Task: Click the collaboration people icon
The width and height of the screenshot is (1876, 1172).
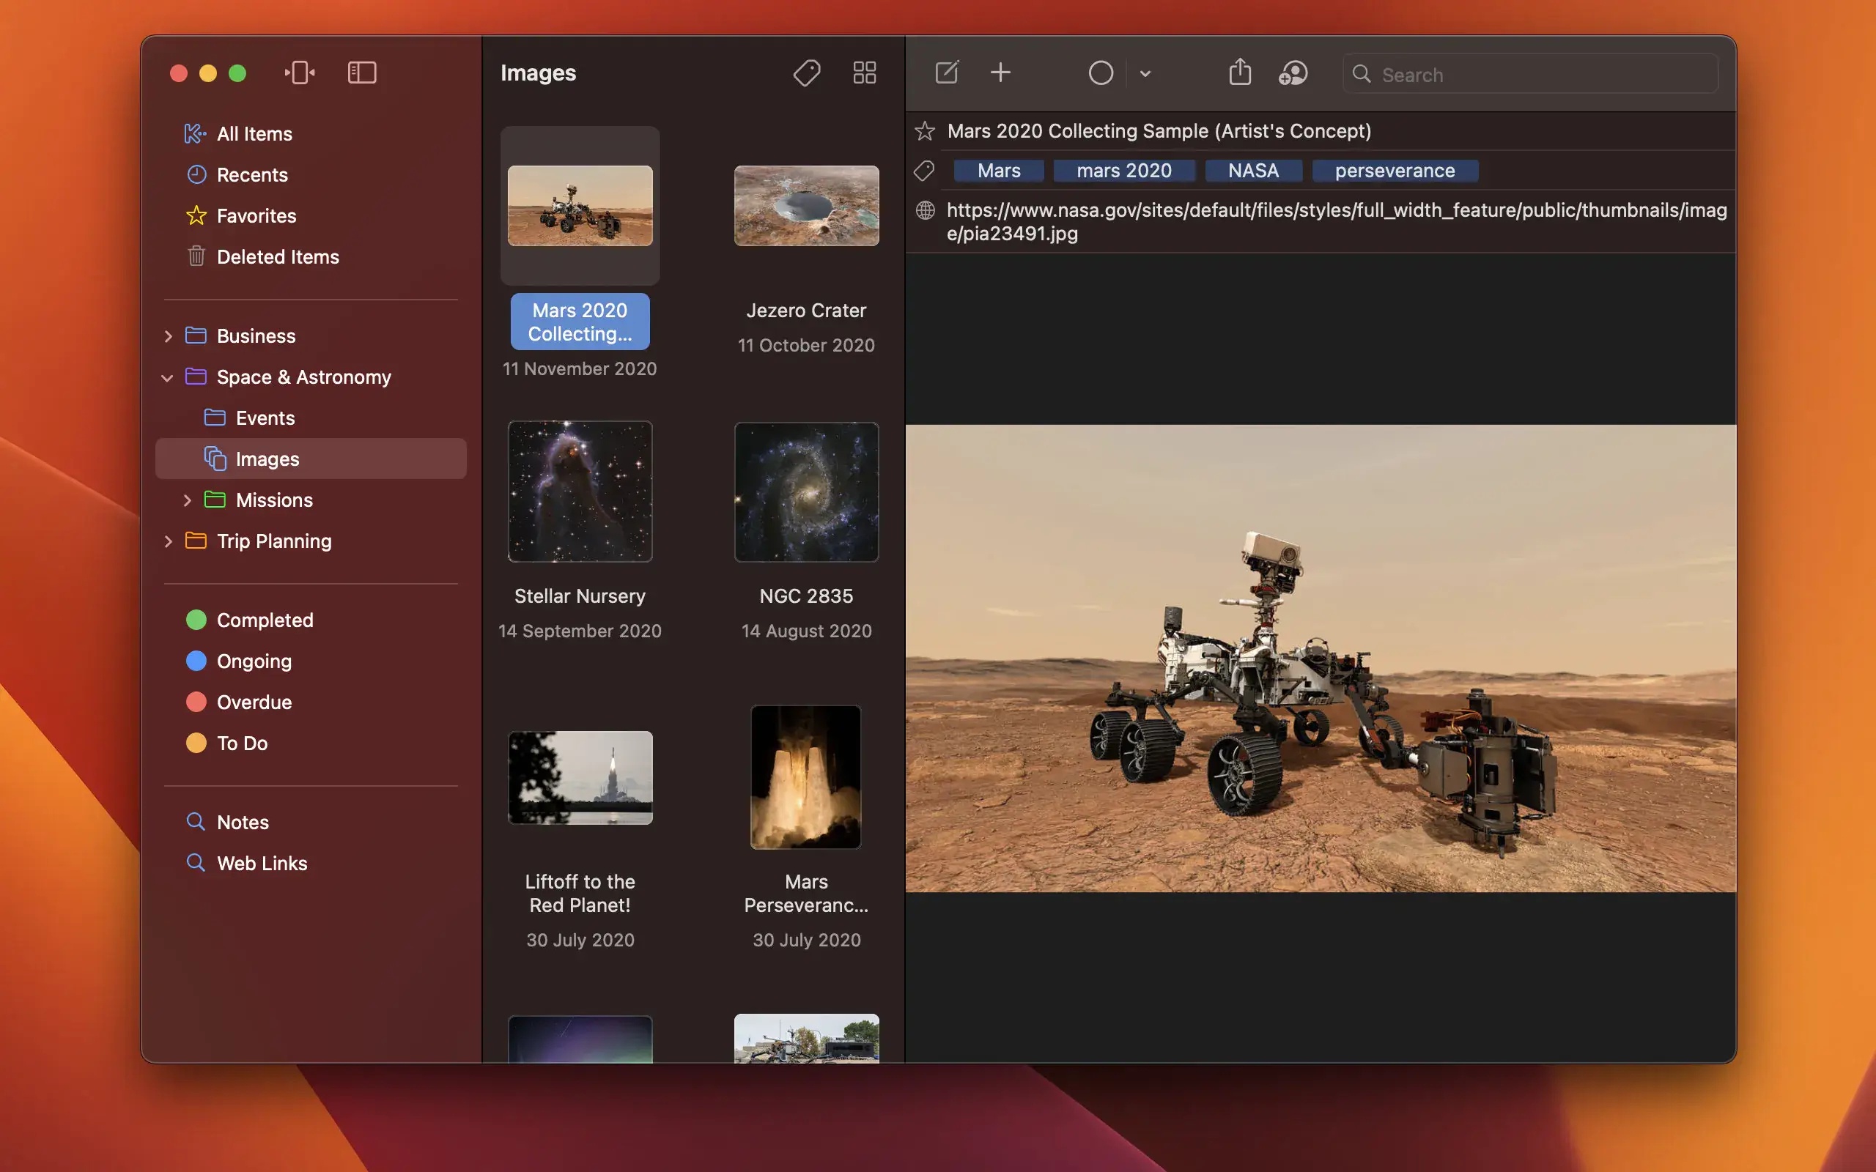Action: (x=1292, y=73)
